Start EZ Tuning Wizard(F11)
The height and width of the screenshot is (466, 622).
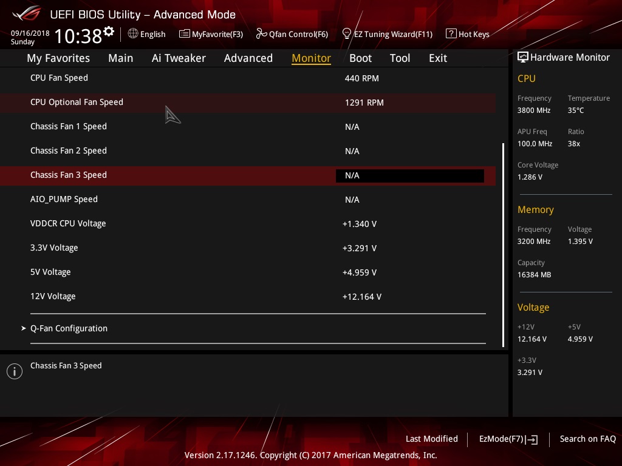[393, 34]
